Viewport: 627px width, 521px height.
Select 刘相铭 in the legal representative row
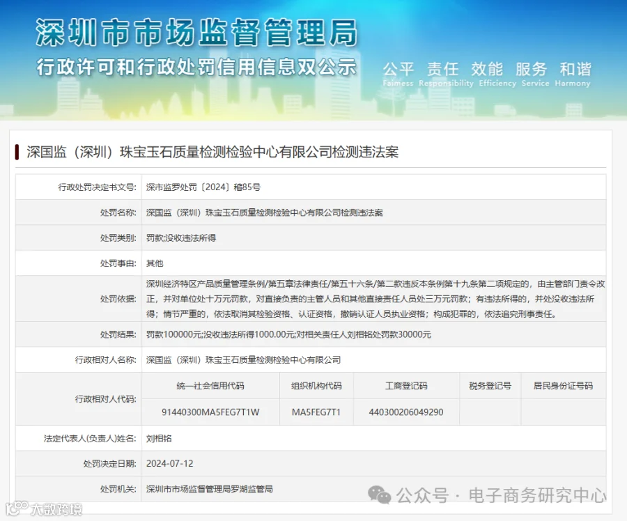[x=159, y=439]
